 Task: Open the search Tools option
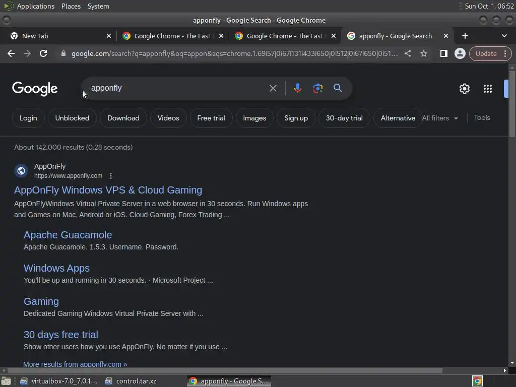click(x=482, y=117)
